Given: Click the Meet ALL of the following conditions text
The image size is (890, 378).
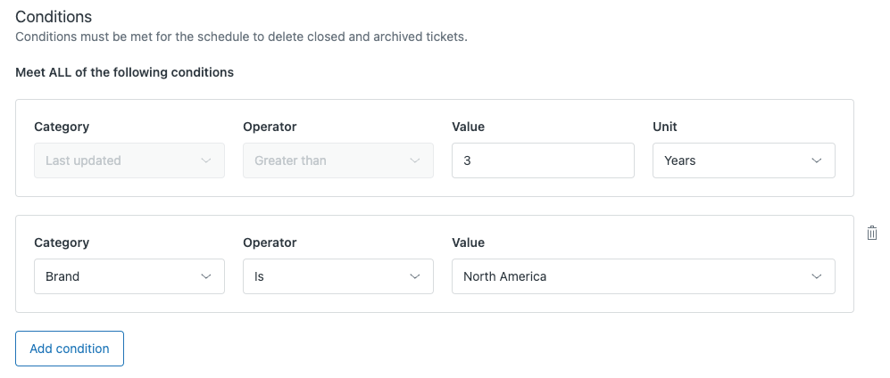Looking at the screenshot, I should (x=124, y=72).
